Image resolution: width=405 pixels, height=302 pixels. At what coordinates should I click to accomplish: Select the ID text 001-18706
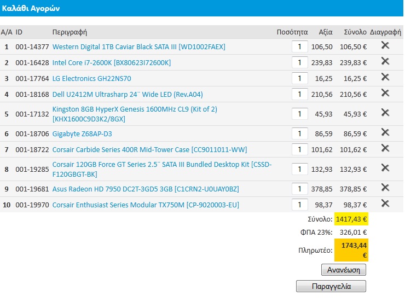point(32,134)
